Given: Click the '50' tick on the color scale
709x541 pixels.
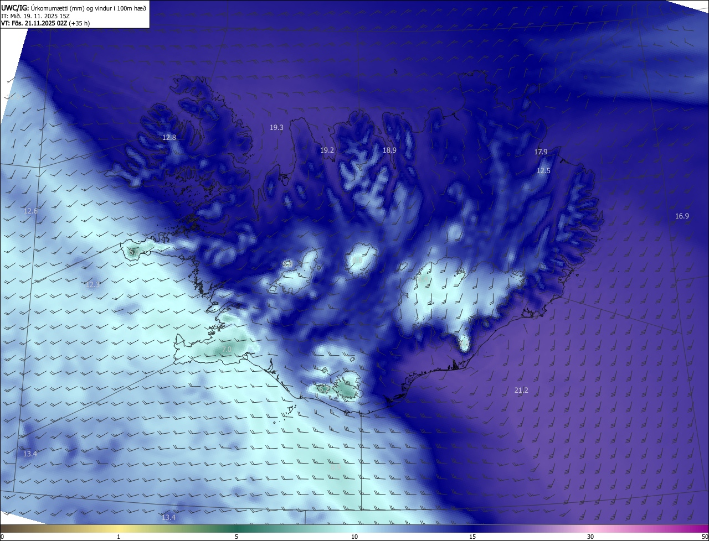Looking at the screenshot, I should 705,537.
